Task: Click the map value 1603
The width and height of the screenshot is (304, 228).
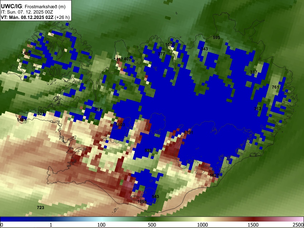Action: [x=120, y=125]
